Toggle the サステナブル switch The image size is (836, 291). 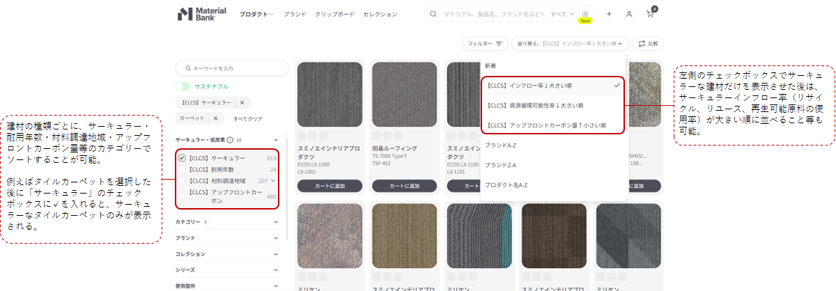[183, 86]
